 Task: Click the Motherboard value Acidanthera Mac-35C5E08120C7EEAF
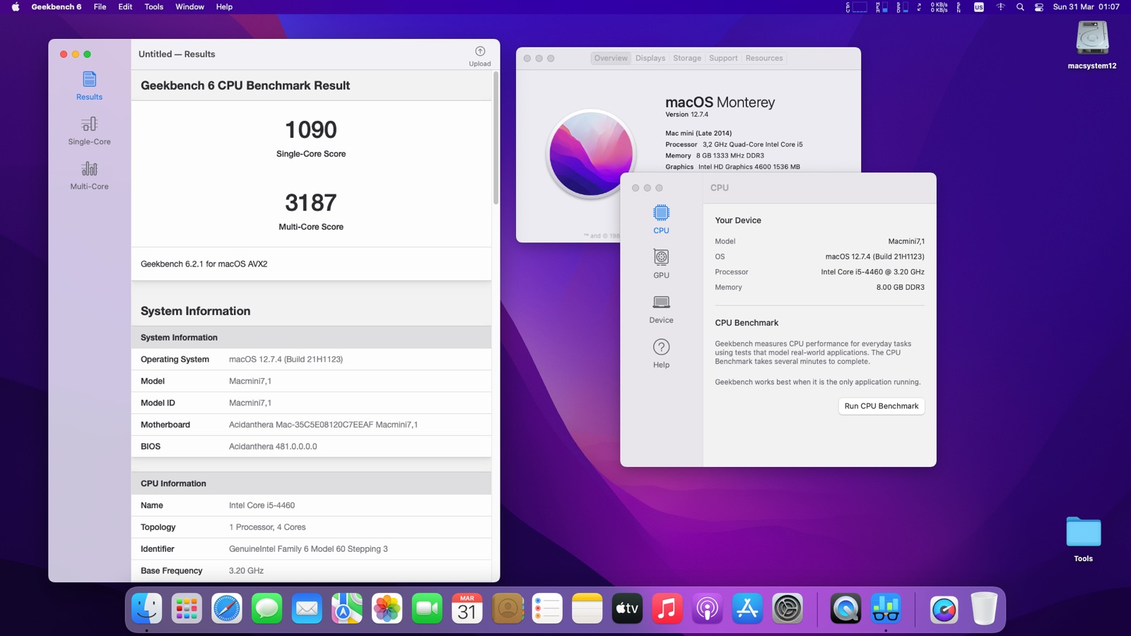323,425
